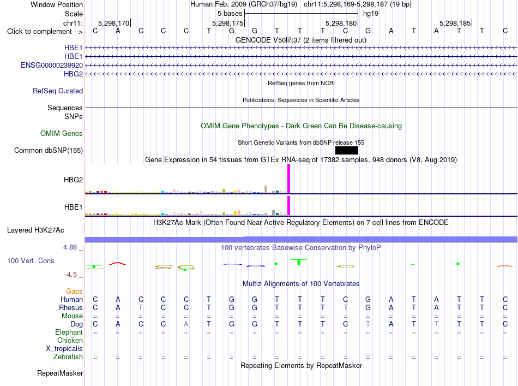Viewport: 518px width, 386px height.
Task: Click the hg19 label beside scale bar
Action: [x=371, y=14]
